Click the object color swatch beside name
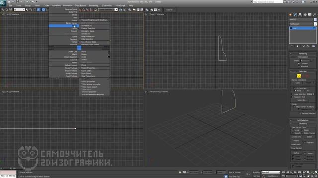The width and height of the screenshot is (318, 178). [315, 19]
